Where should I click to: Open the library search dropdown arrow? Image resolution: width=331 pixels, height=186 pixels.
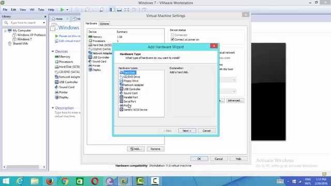point(44,23)
